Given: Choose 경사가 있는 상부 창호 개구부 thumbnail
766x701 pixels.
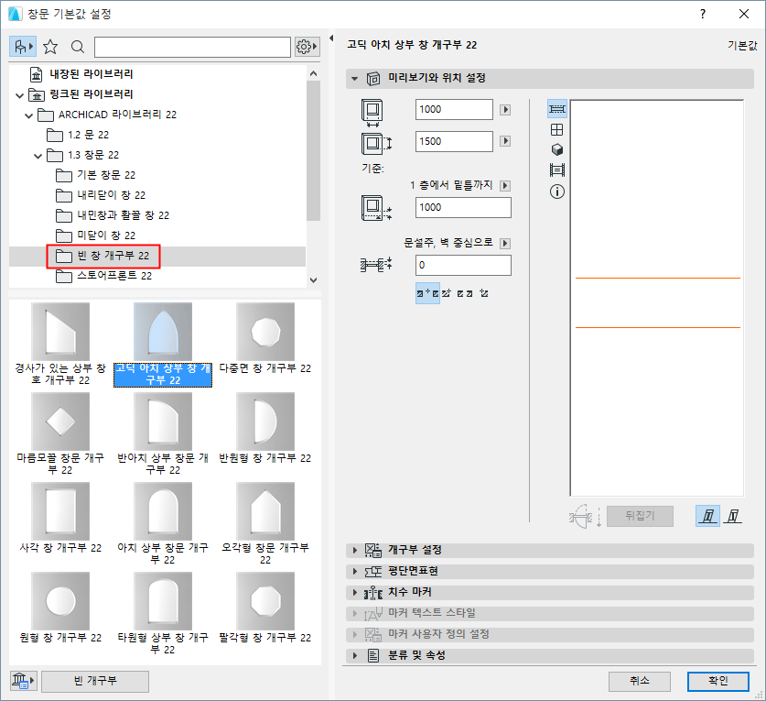Looking at the screenshot, I should 60,331.
